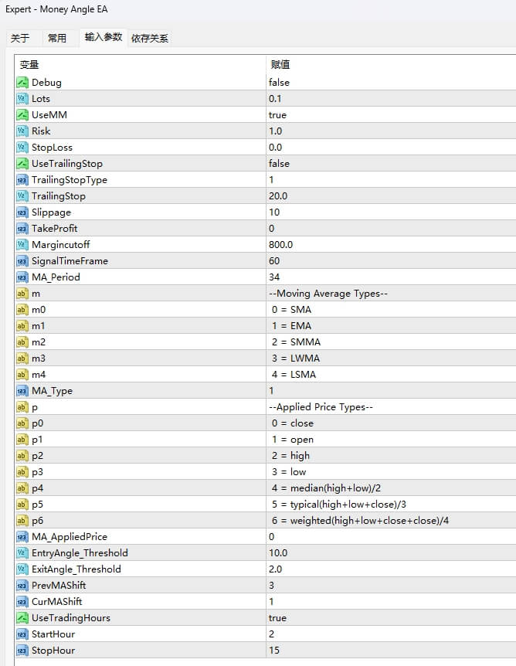Click the SignalTimeFrame integer icon
Viewport: 516px width, 666px height.
click(22, 261)
